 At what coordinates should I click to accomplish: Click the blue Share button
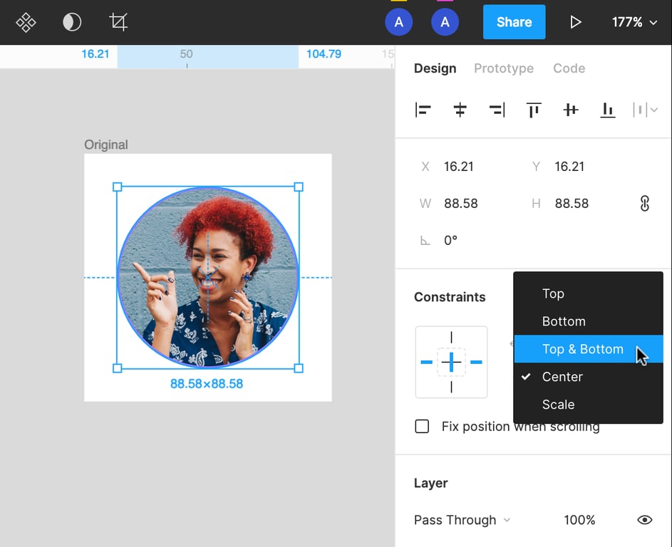coord(514,22)
